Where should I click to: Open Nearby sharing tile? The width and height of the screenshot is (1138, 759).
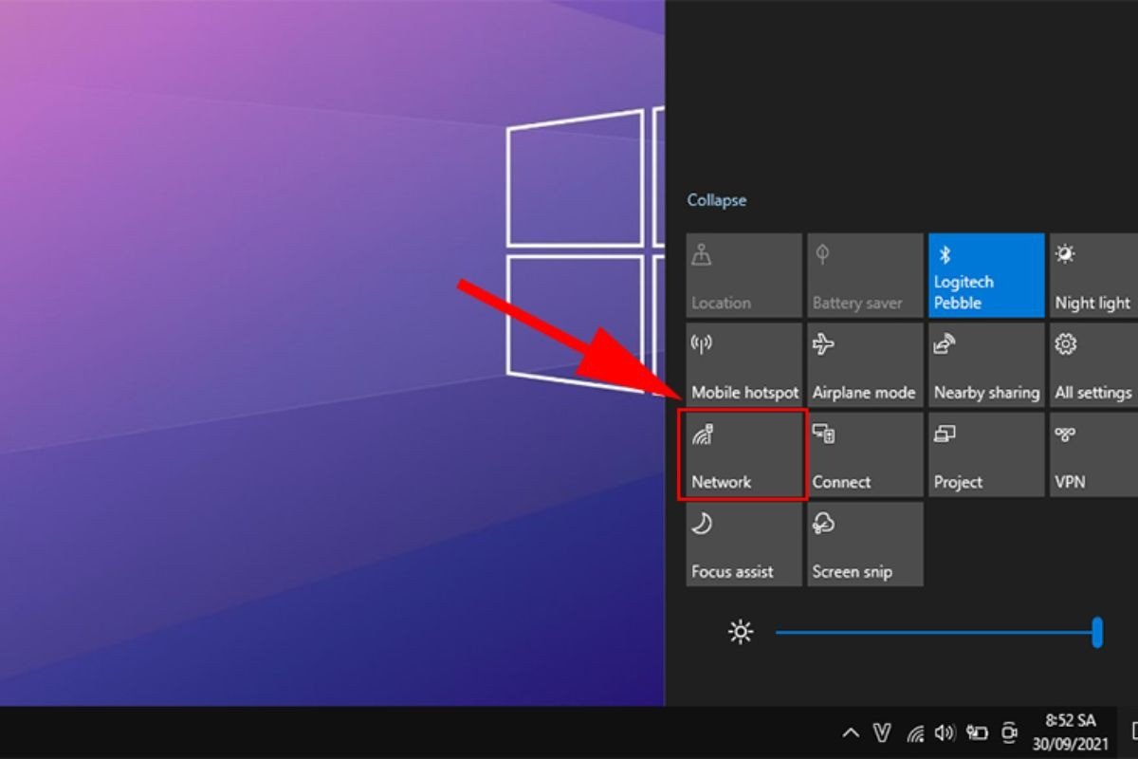[x=985, y=365]
